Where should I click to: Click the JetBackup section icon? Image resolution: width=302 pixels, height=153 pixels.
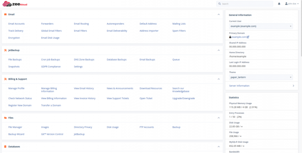tap(5, 50)
